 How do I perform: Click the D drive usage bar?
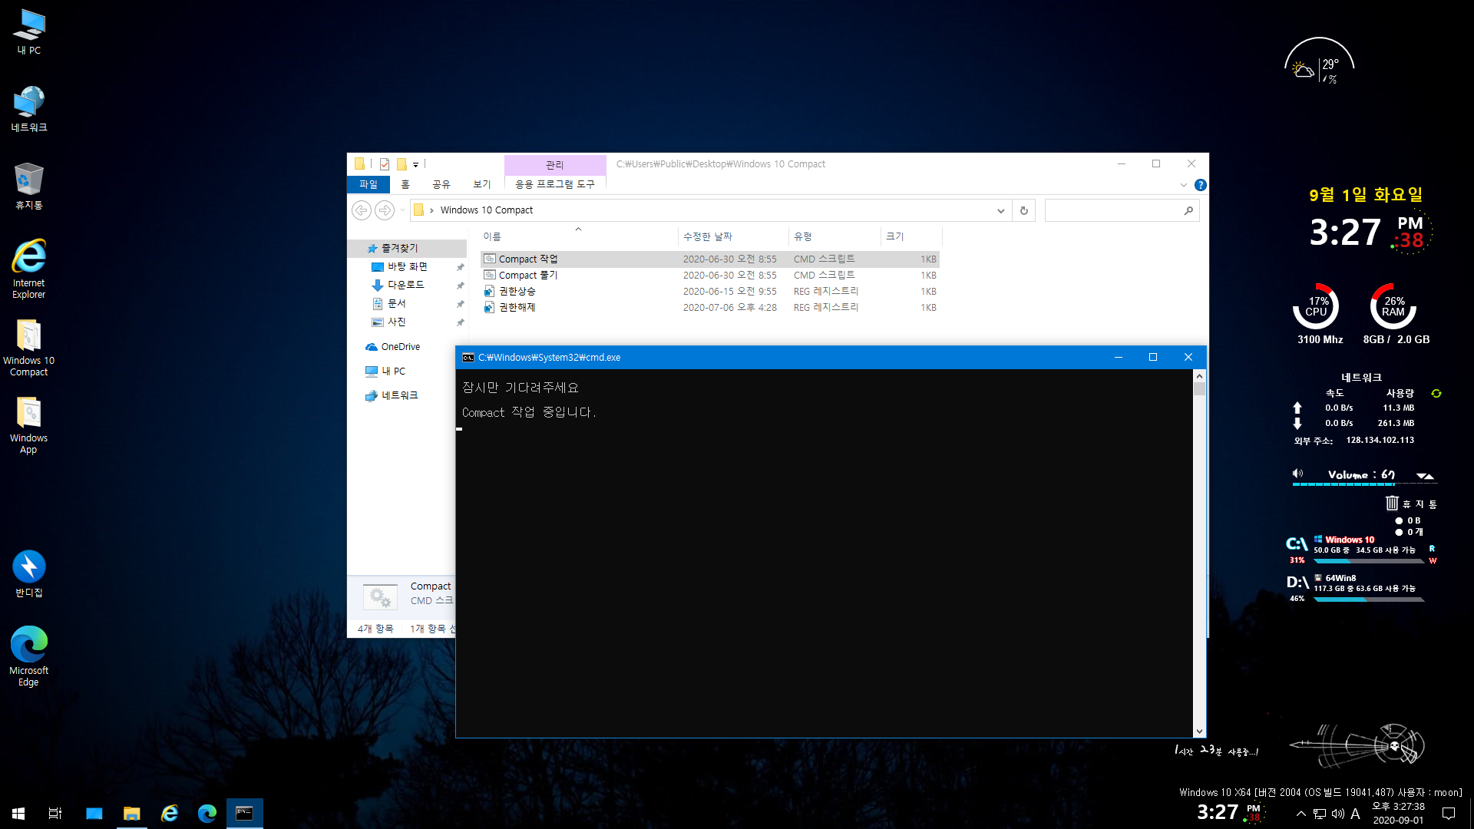(x=1370, y=599)
